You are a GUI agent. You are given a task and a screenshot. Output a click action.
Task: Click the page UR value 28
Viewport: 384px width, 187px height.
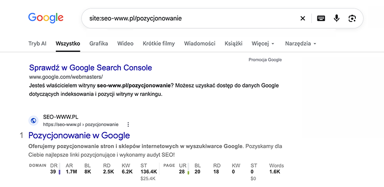click(x=182, y=172)
